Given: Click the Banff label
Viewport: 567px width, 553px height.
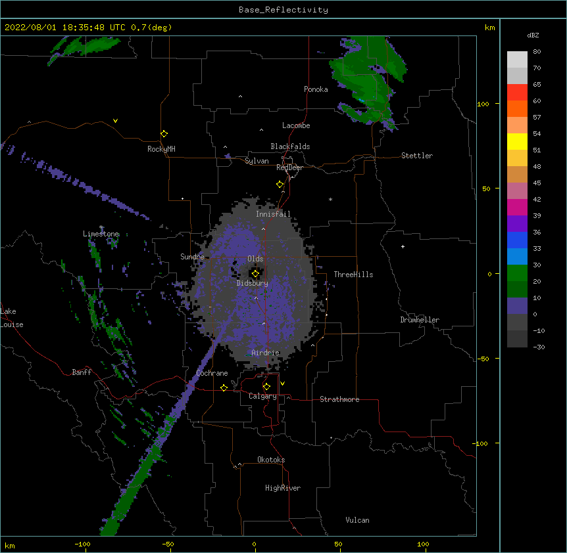Looking at the screenshot, I should (x=82, y=372).
